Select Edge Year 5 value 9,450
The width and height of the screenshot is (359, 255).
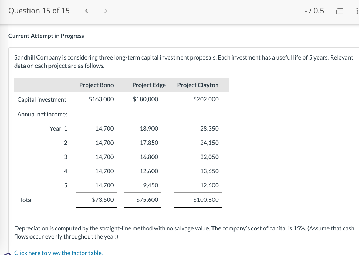click(151, 185)
